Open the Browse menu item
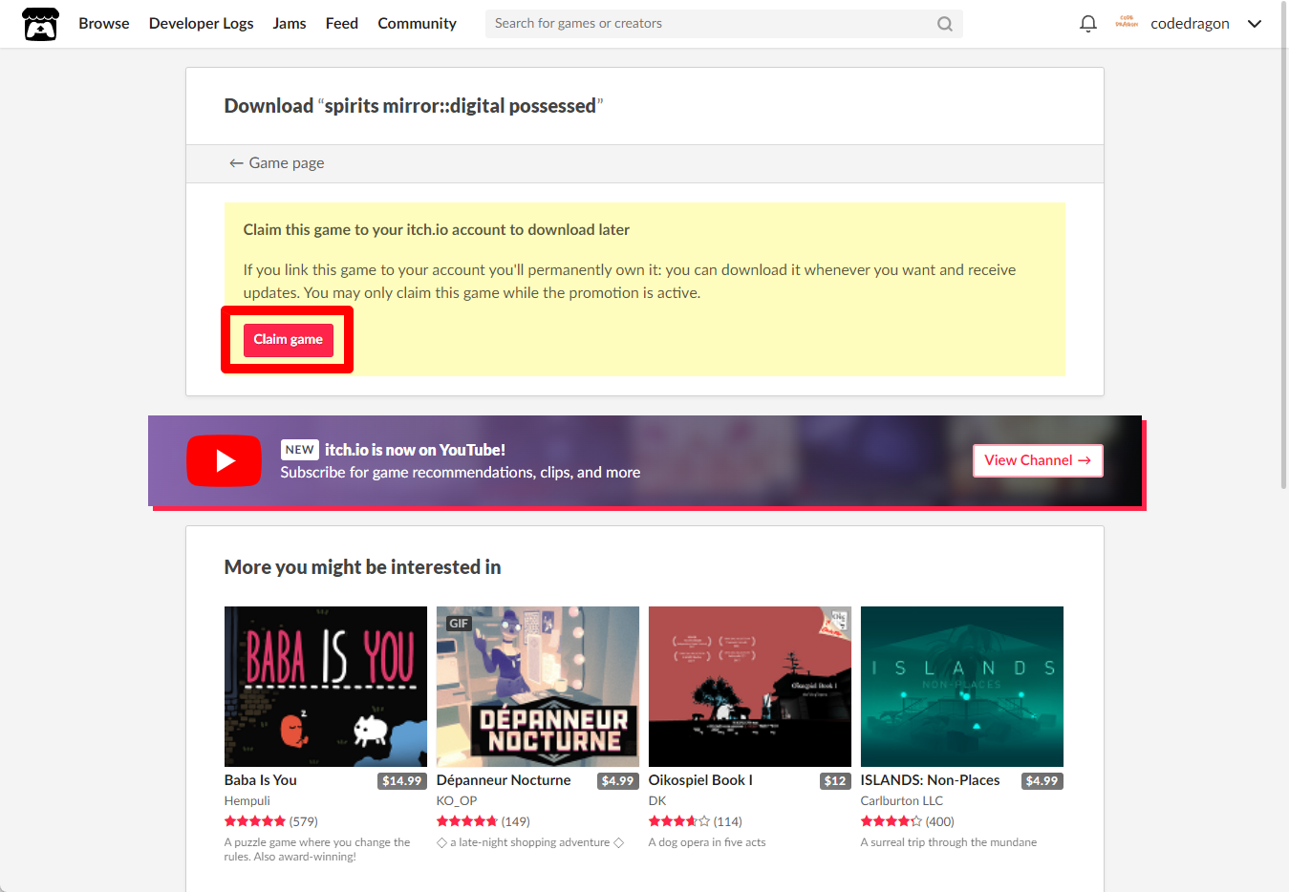The height and width of the screenshot is (892, 1289). (104, 23)
